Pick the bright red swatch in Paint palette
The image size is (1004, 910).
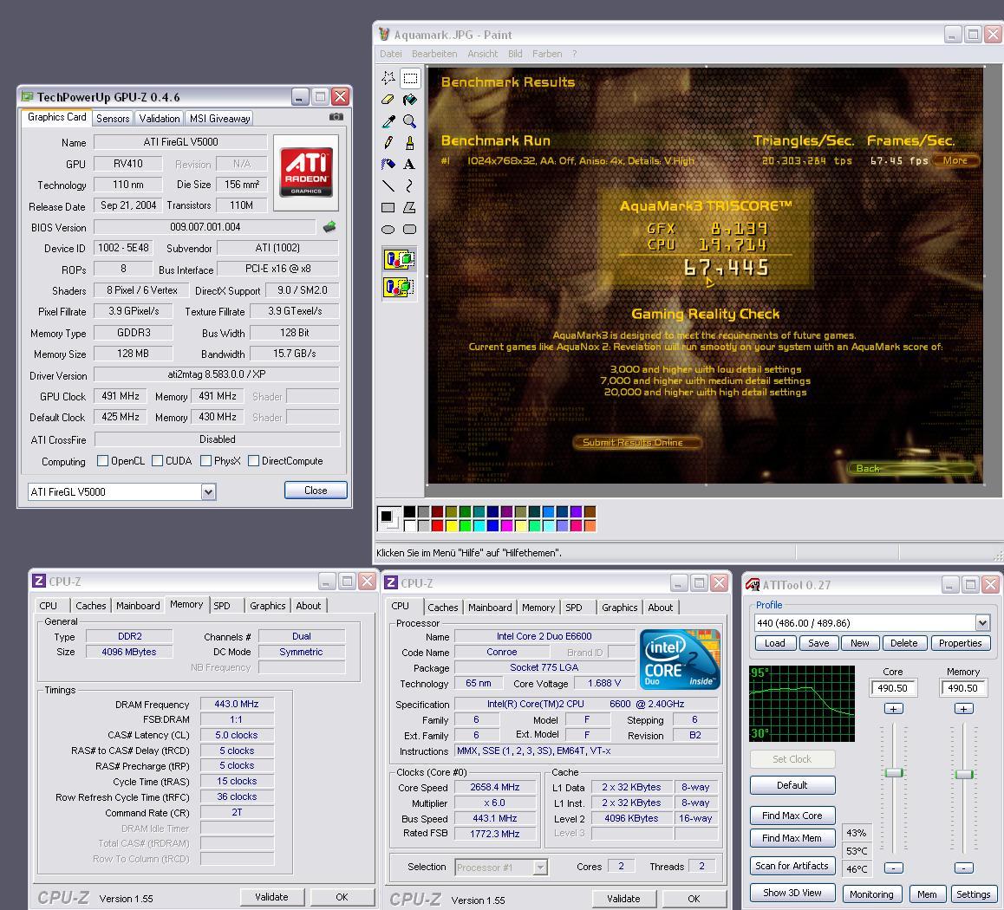pos(437,525)
